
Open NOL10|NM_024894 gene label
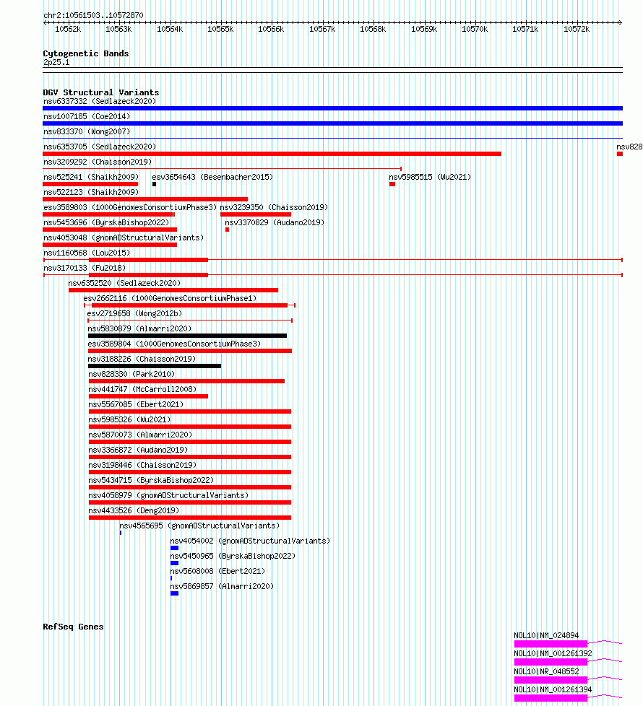(546, 635)
